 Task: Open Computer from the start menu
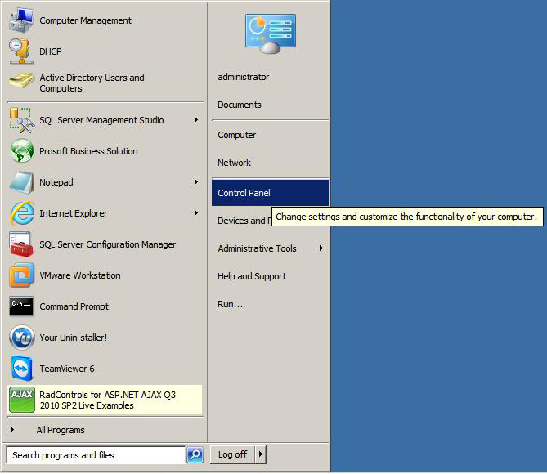tap(236, 135)
